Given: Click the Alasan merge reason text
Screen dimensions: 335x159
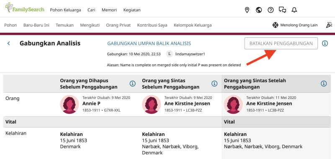Looking at the screenshot, I should click(x=174, y=65).
